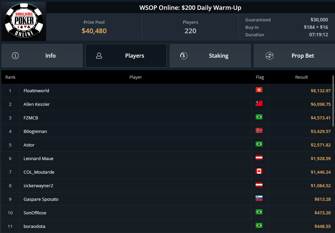Image resolution: width=335 pixels, height=233 pixels.
Task: Select player Gaspare Sposato
Action: click(x=41, y=199)
